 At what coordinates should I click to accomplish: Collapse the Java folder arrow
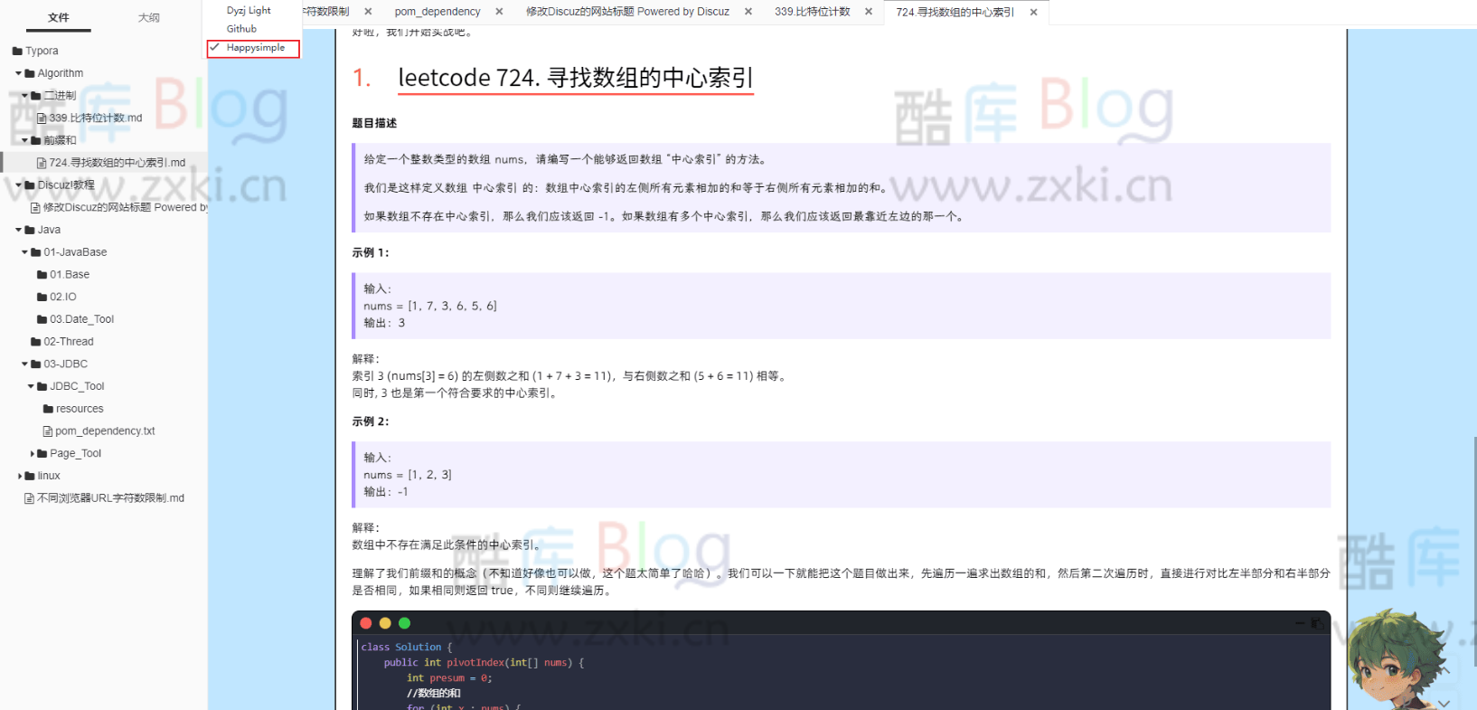(18, 230)
